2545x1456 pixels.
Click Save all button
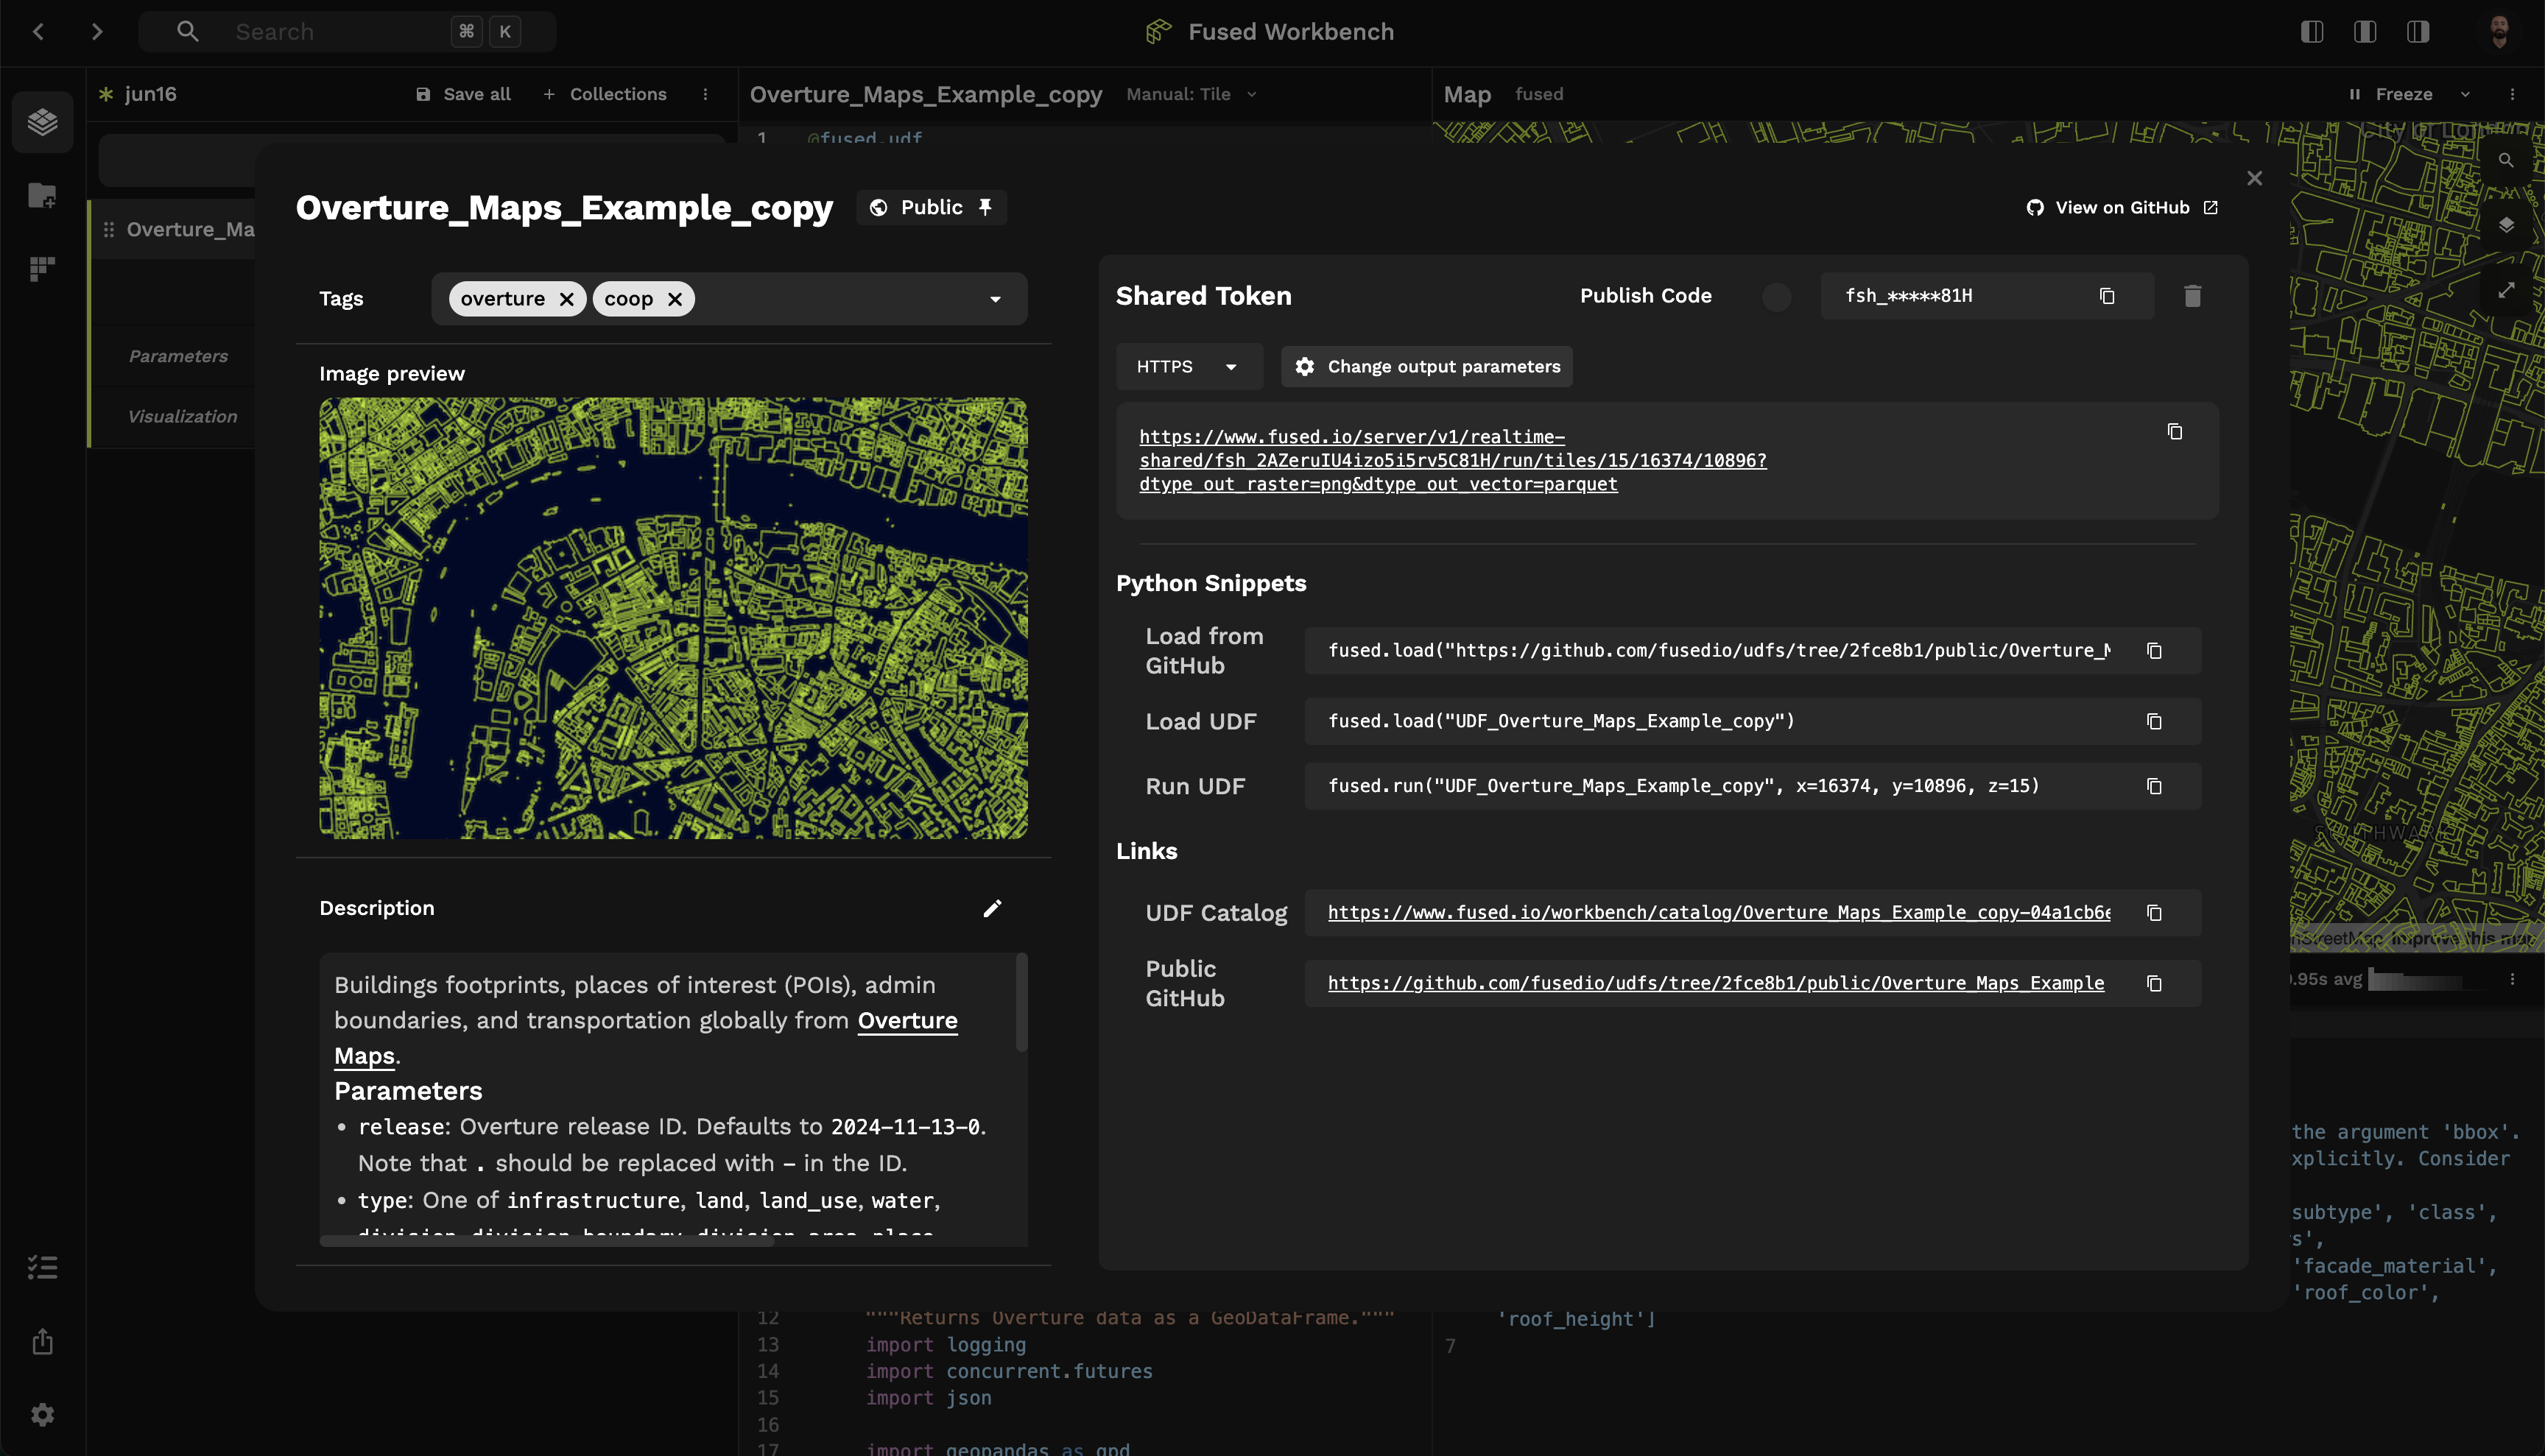[x=462, y=94]
